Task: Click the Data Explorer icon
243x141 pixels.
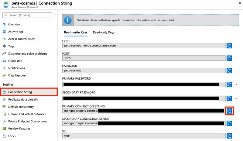Action: point(4,75)
